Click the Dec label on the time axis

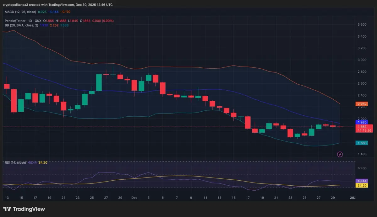pyautogui.click(x=134, y=198)
